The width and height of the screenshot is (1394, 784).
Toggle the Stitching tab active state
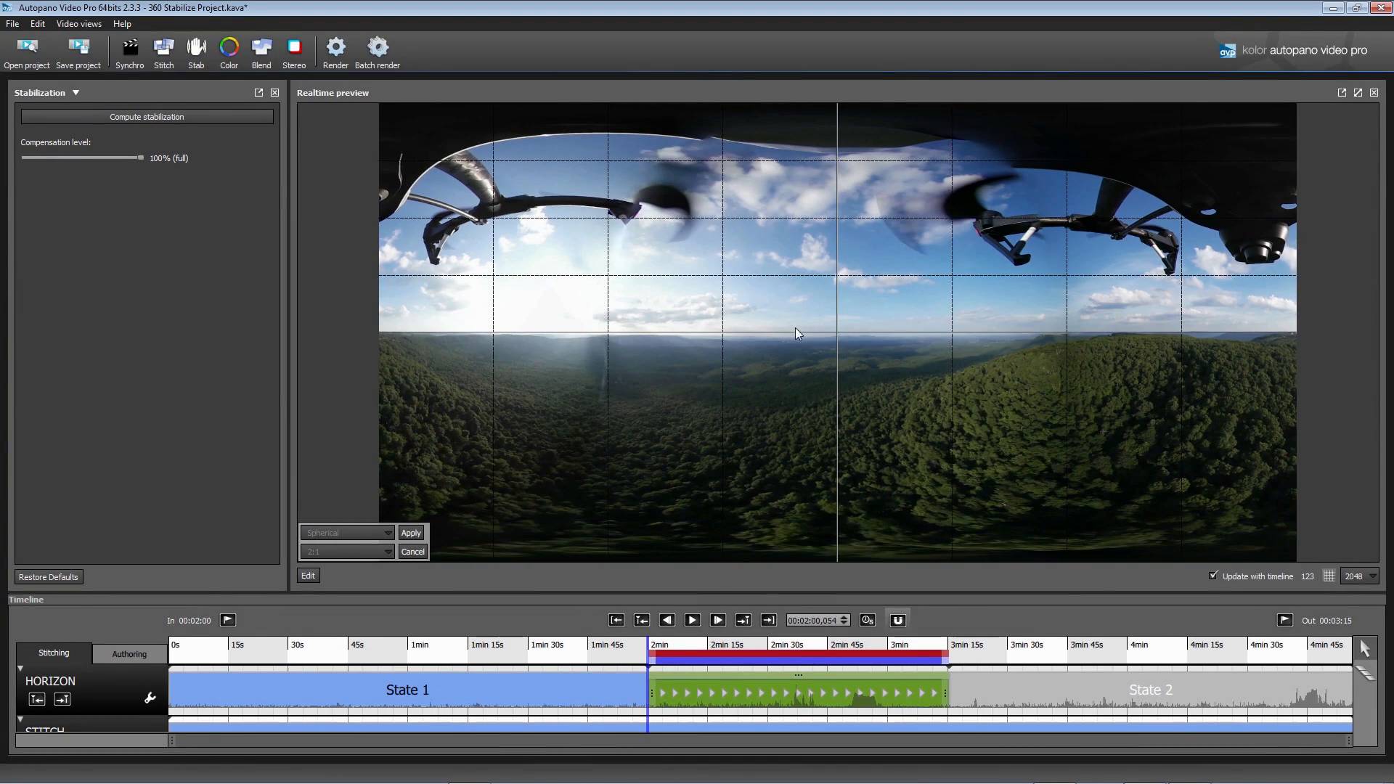53,652
